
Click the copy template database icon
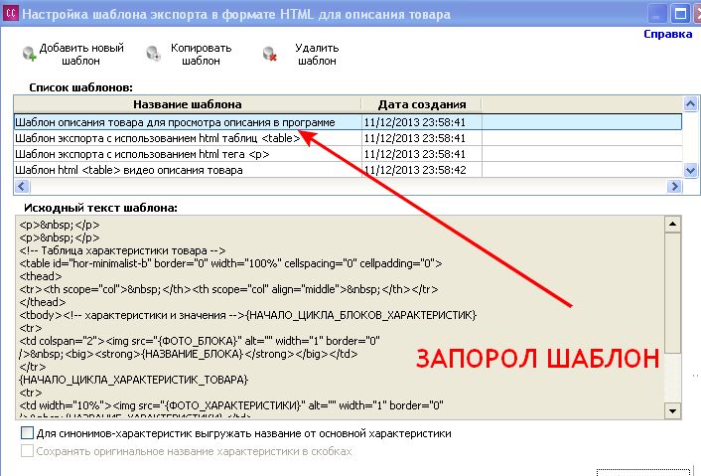click(x=153, y=54)
